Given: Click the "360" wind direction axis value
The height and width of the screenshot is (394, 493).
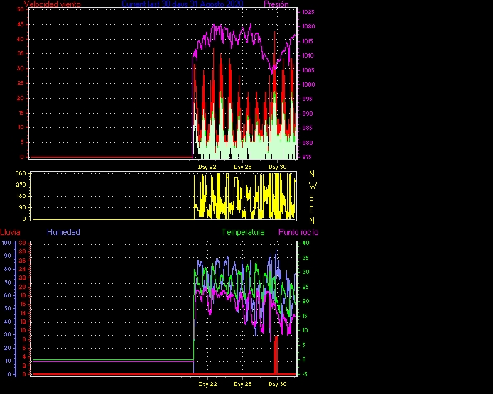Looking at the screenshot, I should [21, 173].
